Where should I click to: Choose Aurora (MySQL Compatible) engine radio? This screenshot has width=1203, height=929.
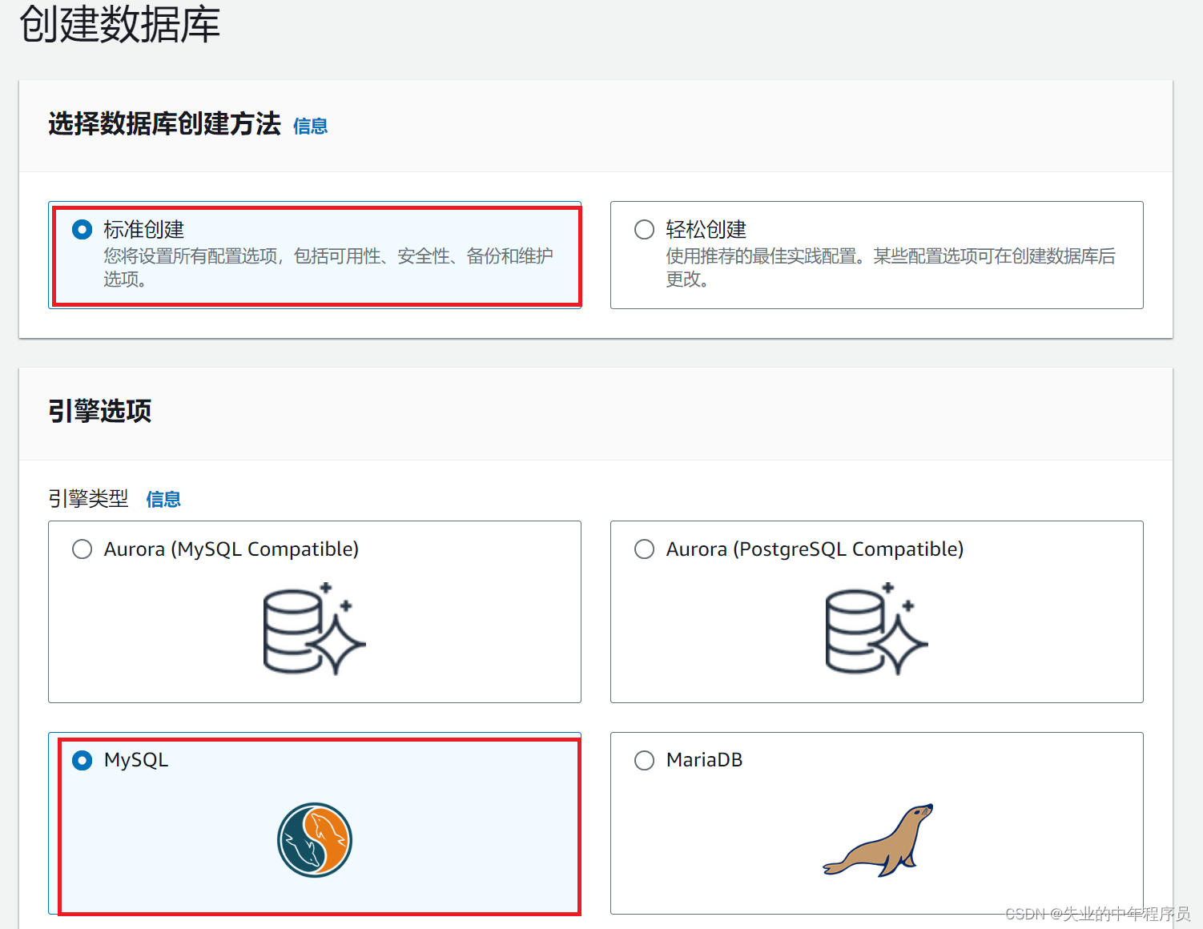82,549
